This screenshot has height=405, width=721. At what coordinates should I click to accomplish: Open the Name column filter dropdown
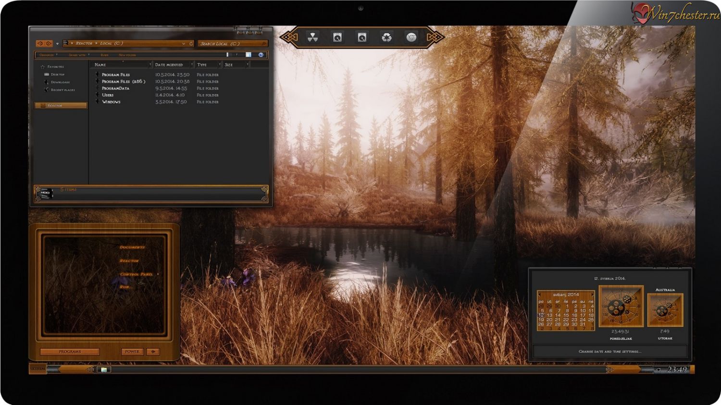[150, 64]
